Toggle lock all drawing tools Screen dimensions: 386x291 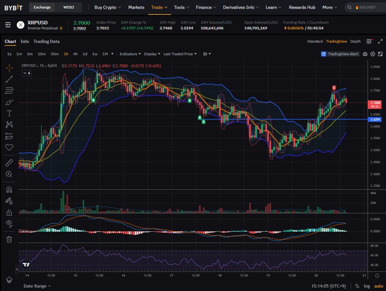click(9, 212)
